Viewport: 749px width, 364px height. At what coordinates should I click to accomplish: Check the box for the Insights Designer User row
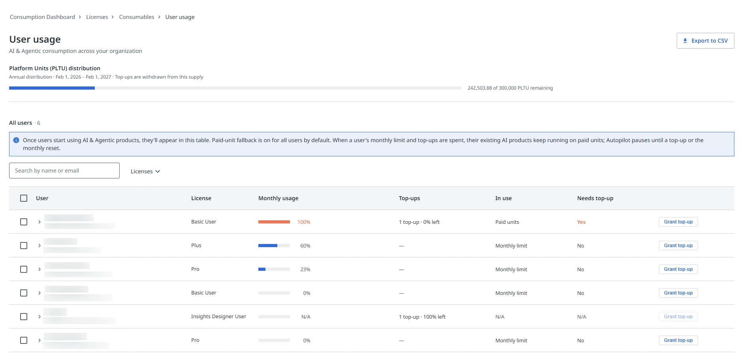tap(24, 317)
